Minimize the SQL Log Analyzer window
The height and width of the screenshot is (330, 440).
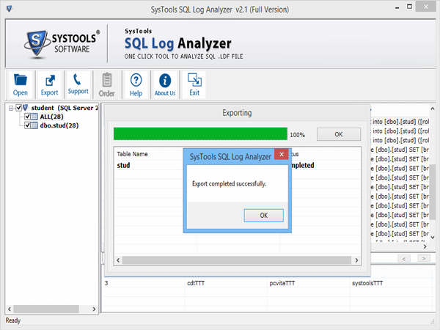point(397,8)
